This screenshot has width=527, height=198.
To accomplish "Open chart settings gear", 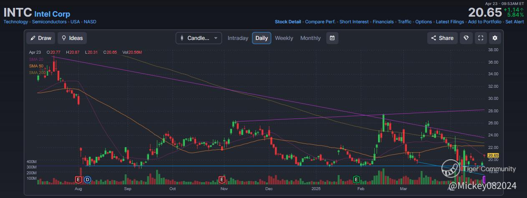I will (x=495, y=38).
